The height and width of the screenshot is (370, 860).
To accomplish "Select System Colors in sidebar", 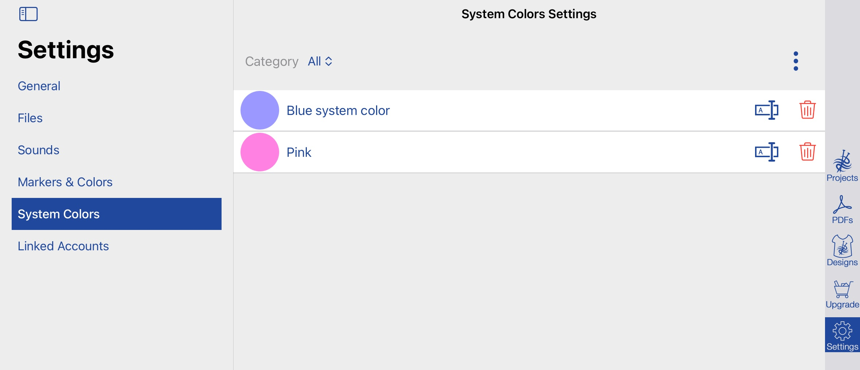I will tap(117, 214).
